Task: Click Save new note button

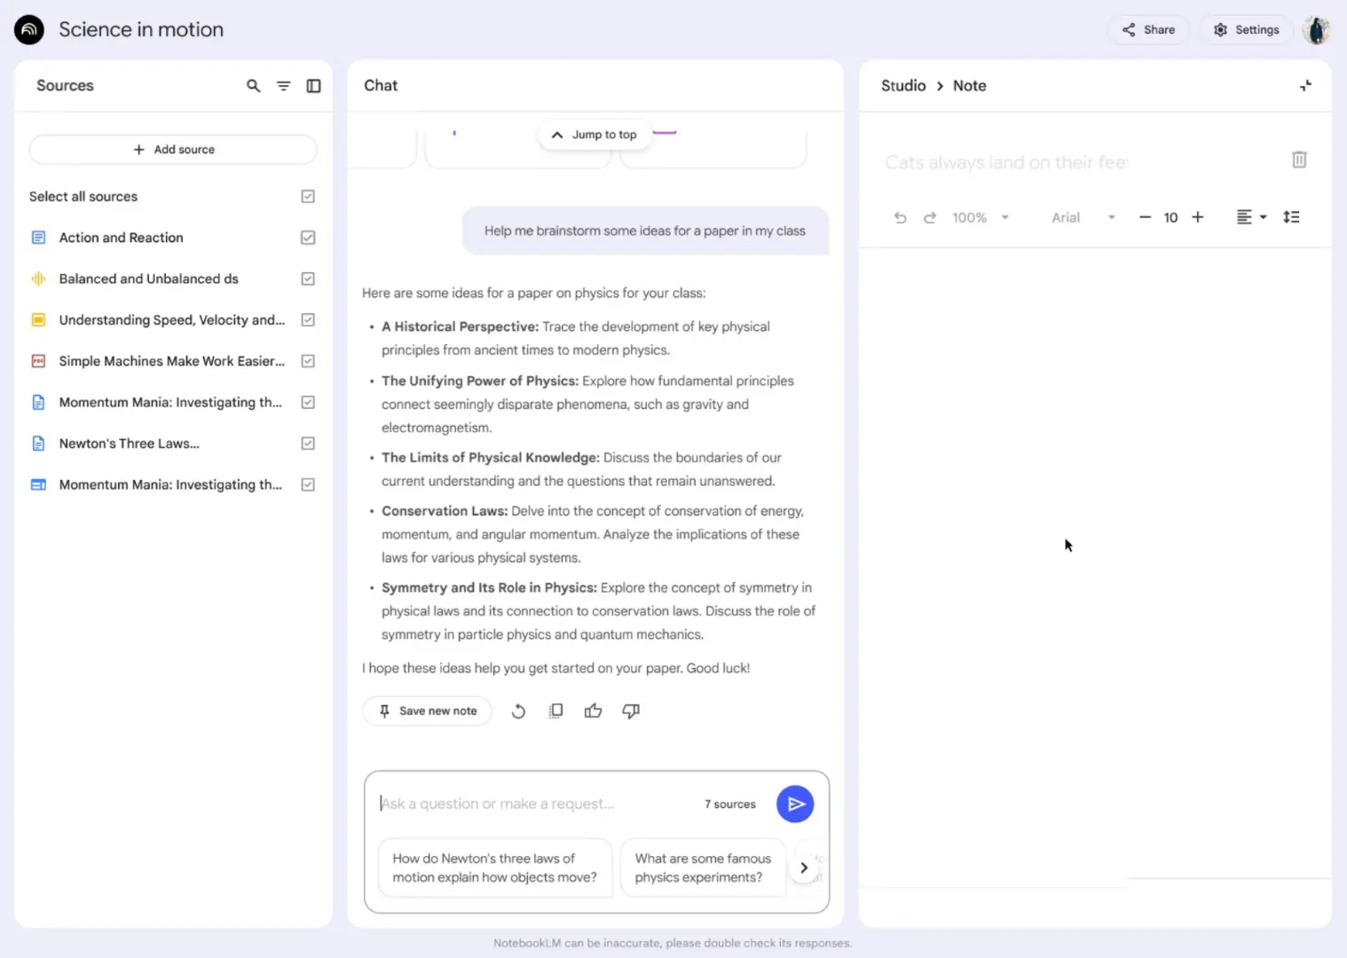Action: (x=428, y=711)
